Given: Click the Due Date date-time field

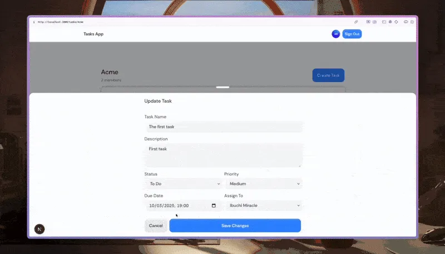Looking at the screenshot, I should point(175,206).
